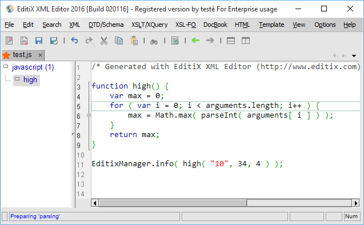Open the Template menu
Viewport: 364px width, 225px height.
click(x=271, y=25)
